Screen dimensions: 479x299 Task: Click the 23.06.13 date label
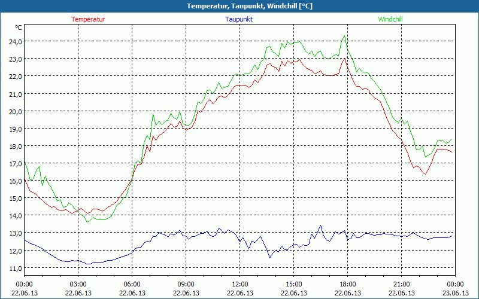click(455, 293)
